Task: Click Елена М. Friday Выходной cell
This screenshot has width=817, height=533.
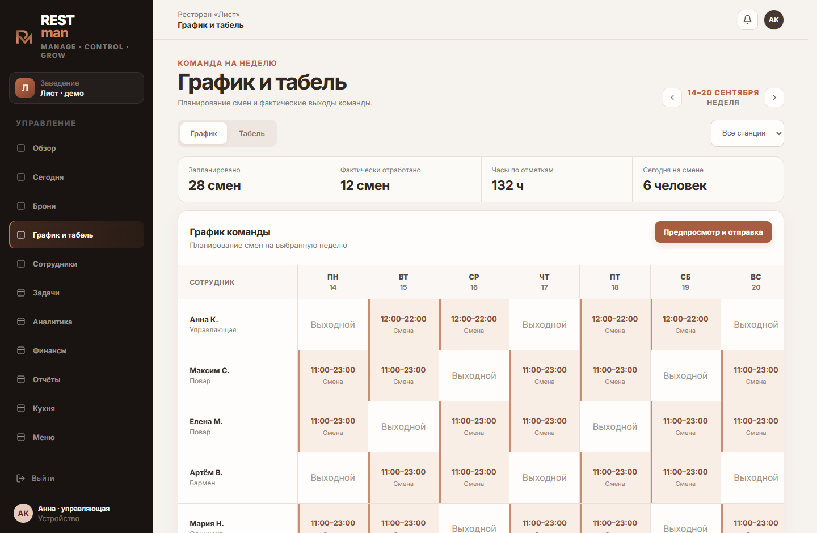Action: click(x=615, y=426)
